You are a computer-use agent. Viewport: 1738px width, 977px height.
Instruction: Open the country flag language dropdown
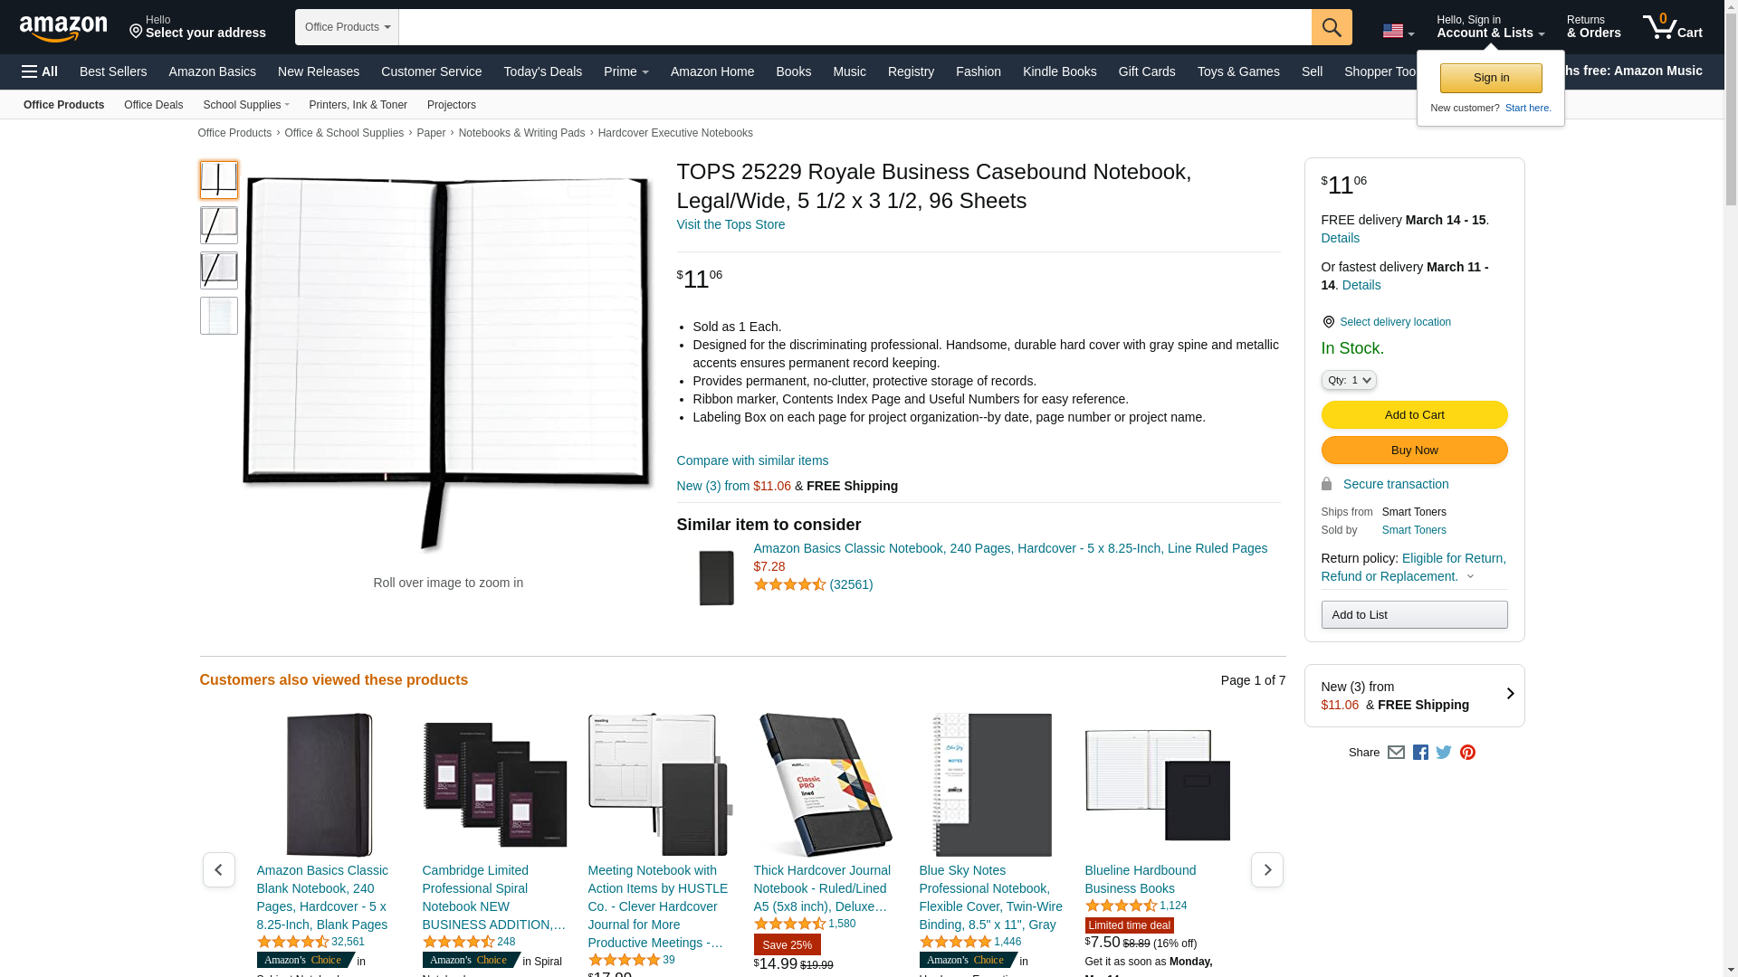click(x=1398, y=32)
